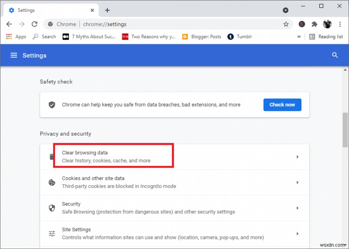The image size is (349, 249).
Task: Open the Apps shortcut in bookmarks bar
Action: coord(16,37)
